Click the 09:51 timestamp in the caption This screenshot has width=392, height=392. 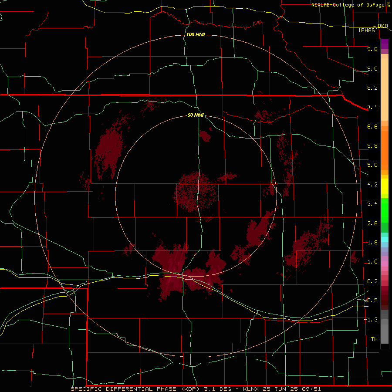pyautogui.click(x=311, y=389)
